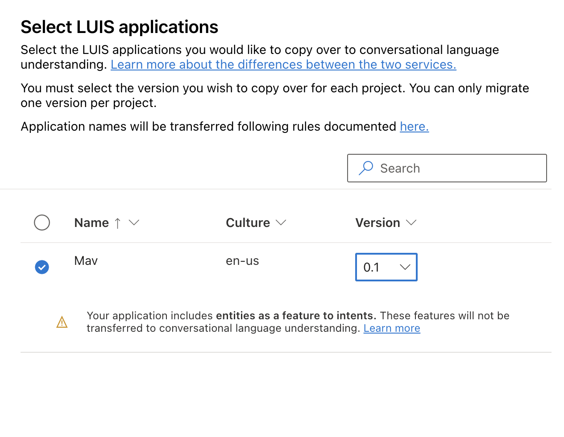
Task: Click the search magnifier icon
Action: [x=366, y=168]
